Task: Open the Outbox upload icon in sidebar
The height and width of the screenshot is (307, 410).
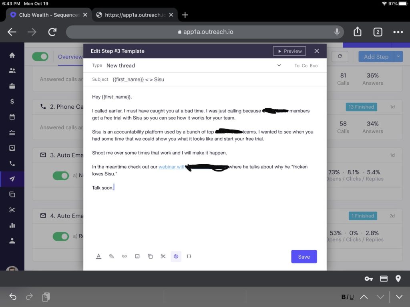Action: click(12, 148)
